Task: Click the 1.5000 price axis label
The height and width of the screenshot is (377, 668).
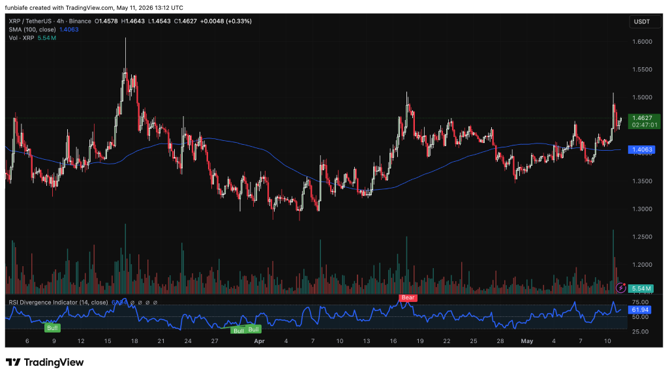Action: [642, 98]
